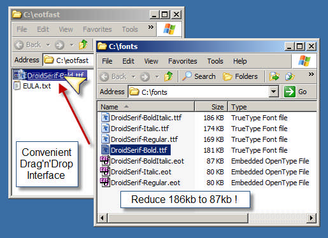Click green Go arrow button

pos(290,92)
